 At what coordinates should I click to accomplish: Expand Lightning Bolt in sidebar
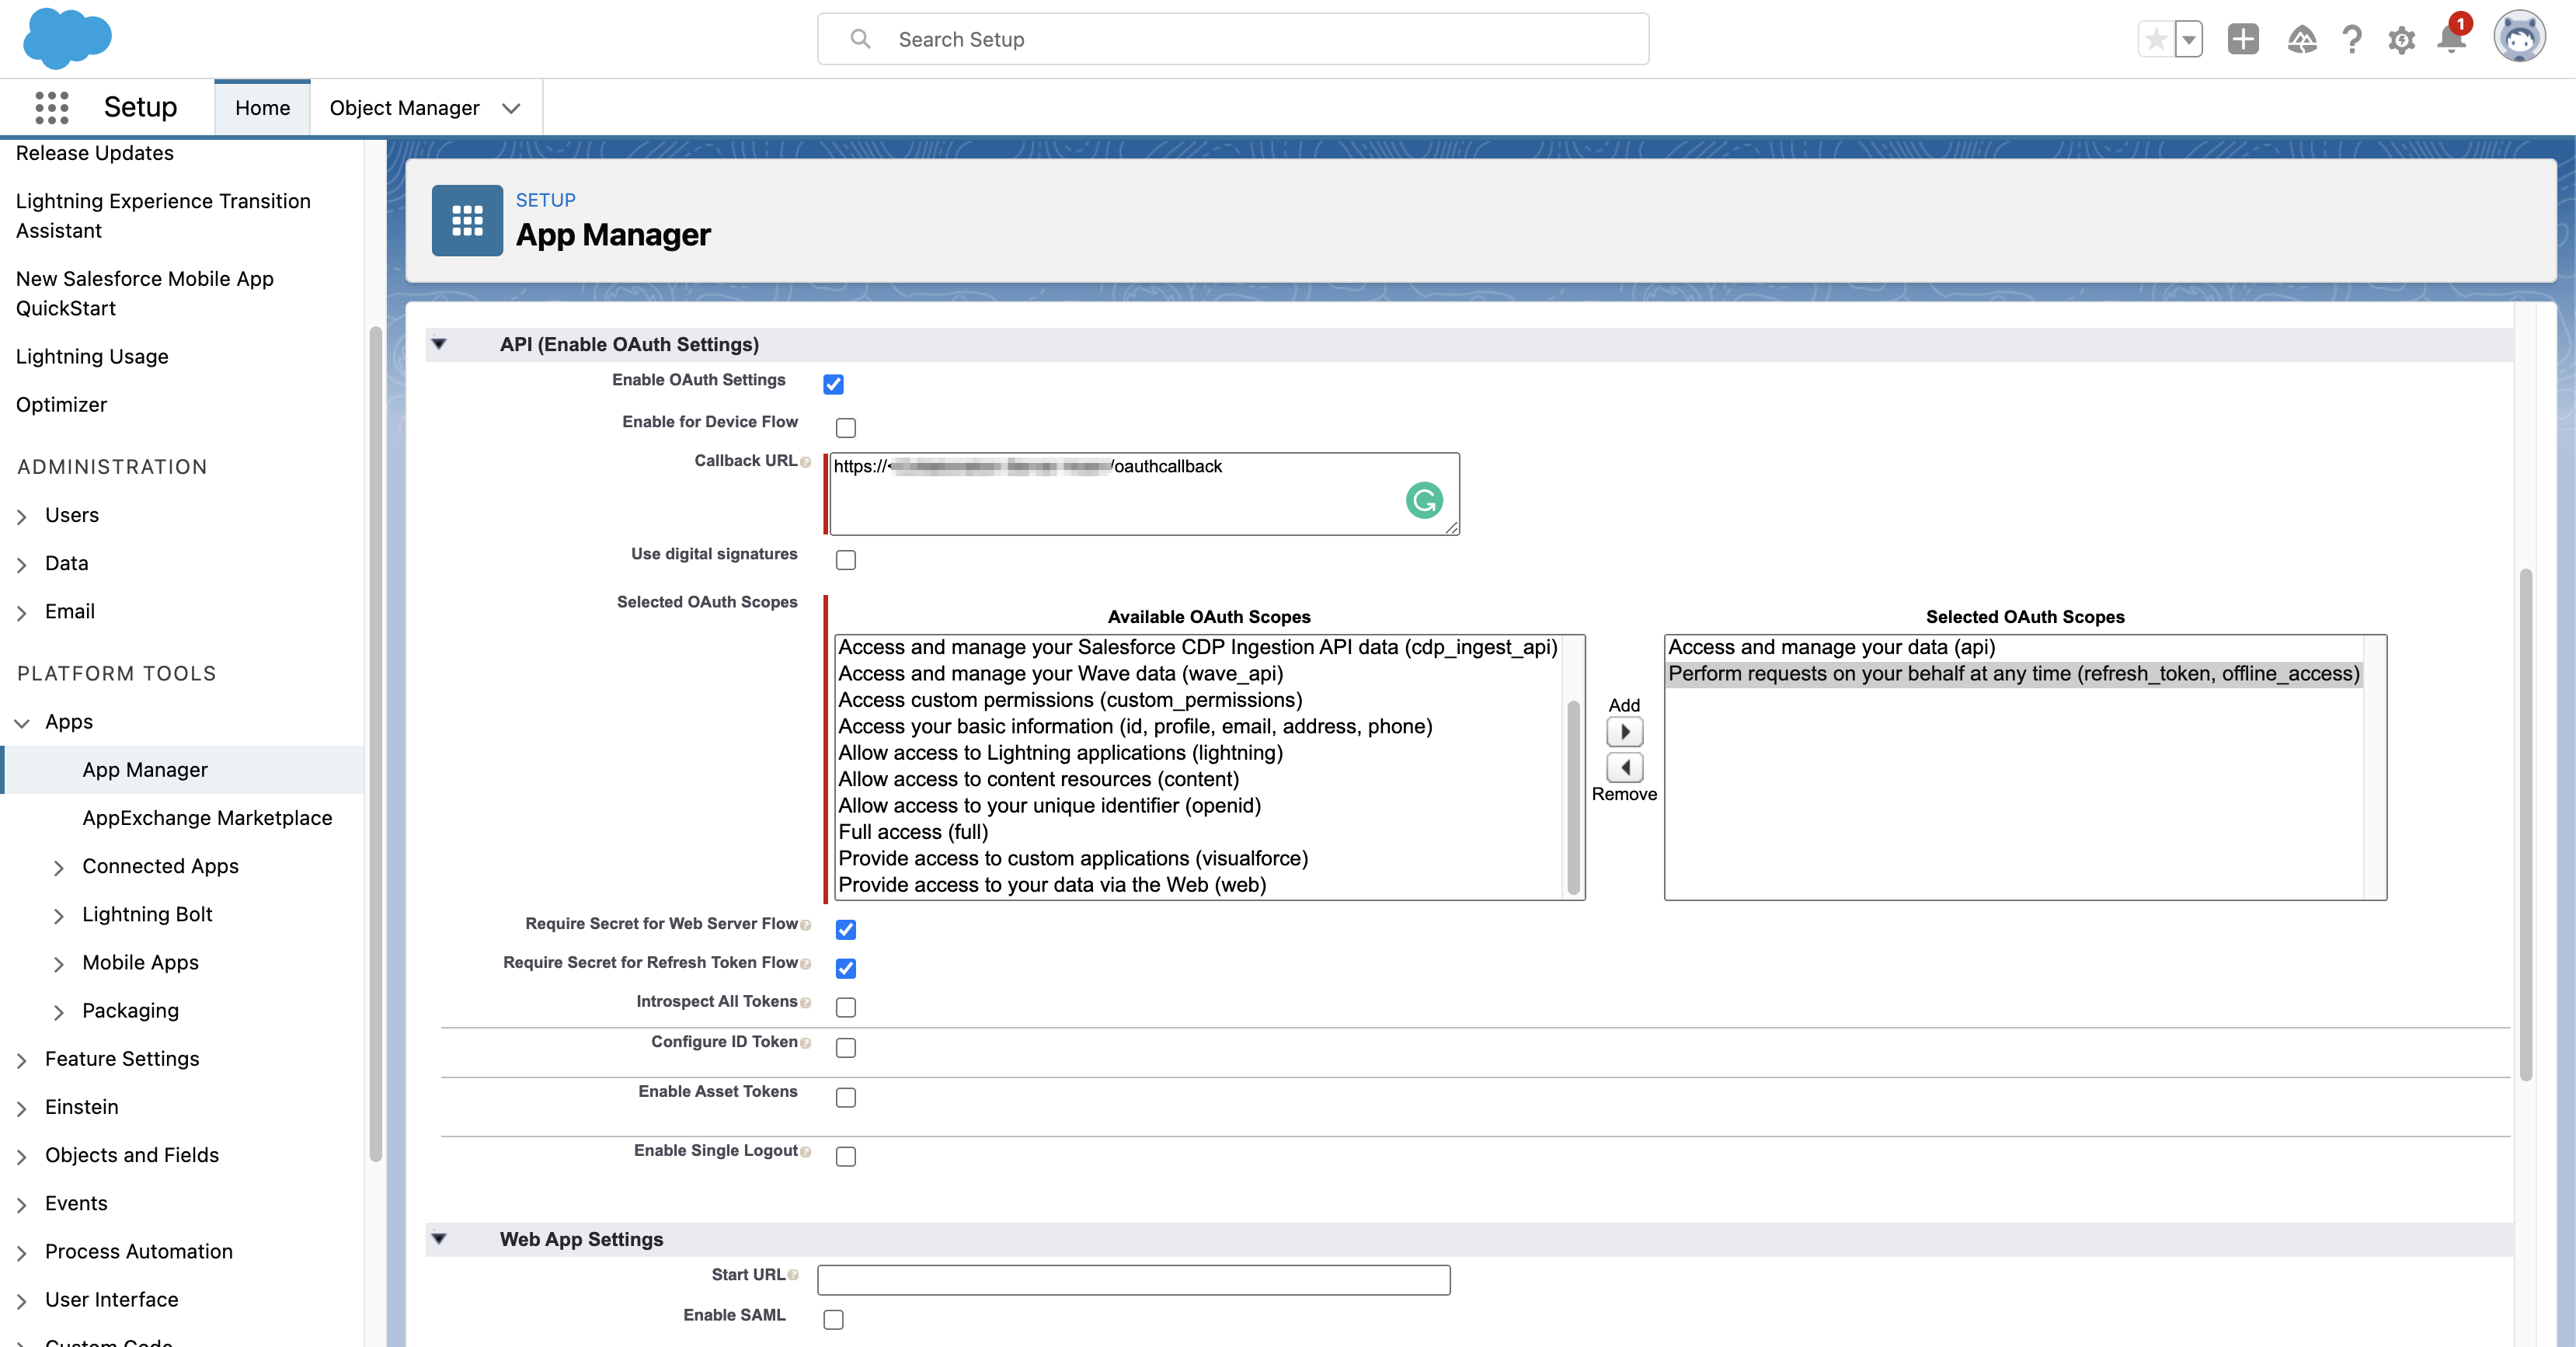[x=59, y=915]
